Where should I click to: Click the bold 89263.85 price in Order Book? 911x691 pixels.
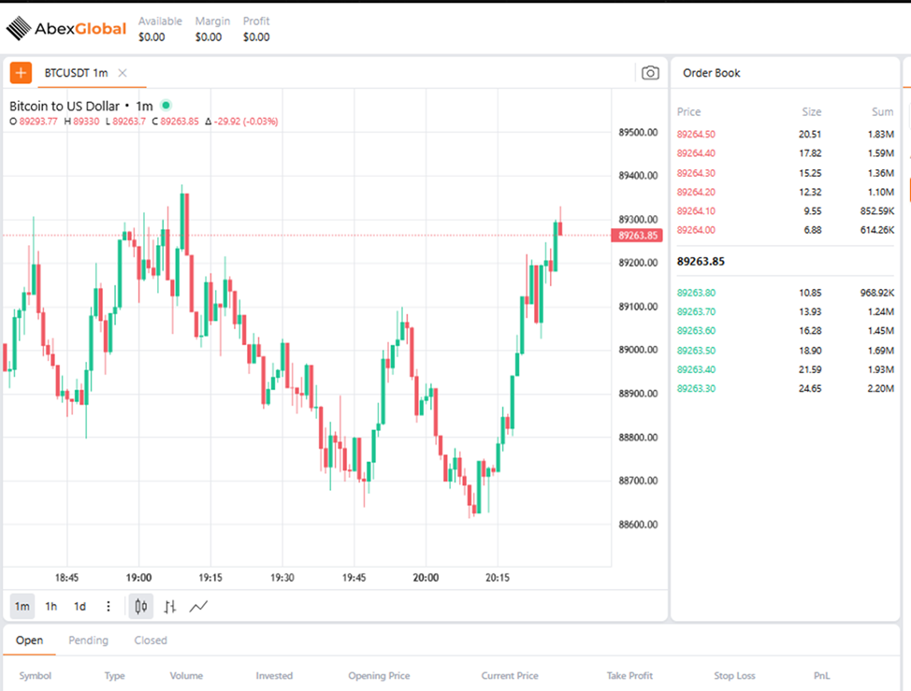701,261
